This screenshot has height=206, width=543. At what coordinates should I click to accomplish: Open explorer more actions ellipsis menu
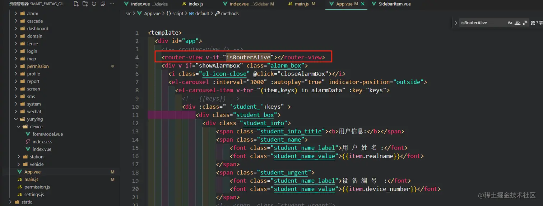pos(112,4)
